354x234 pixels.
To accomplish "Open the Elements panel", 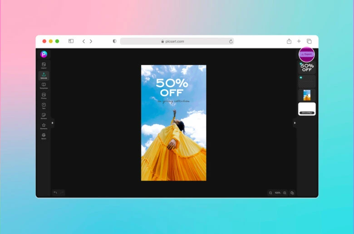I will point(44,126).
